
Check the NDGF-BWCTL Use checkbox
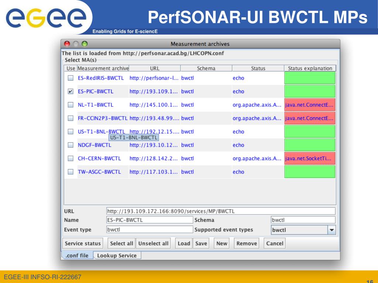(71, 145)
